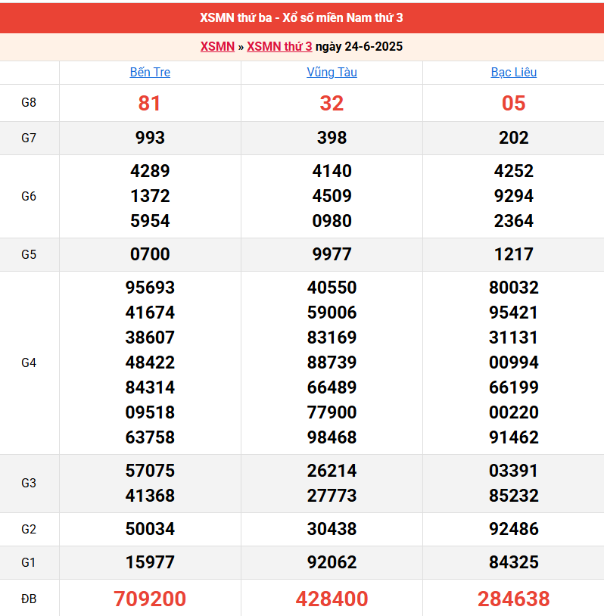Click the G5 number 9977
Screen dimensions: 604x616
pos(332,254)
